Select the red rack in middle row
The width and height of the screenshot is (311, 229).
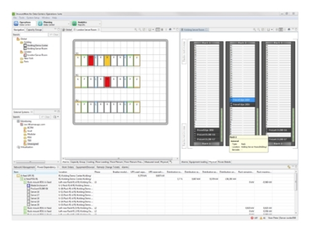[x=107, y=82]
